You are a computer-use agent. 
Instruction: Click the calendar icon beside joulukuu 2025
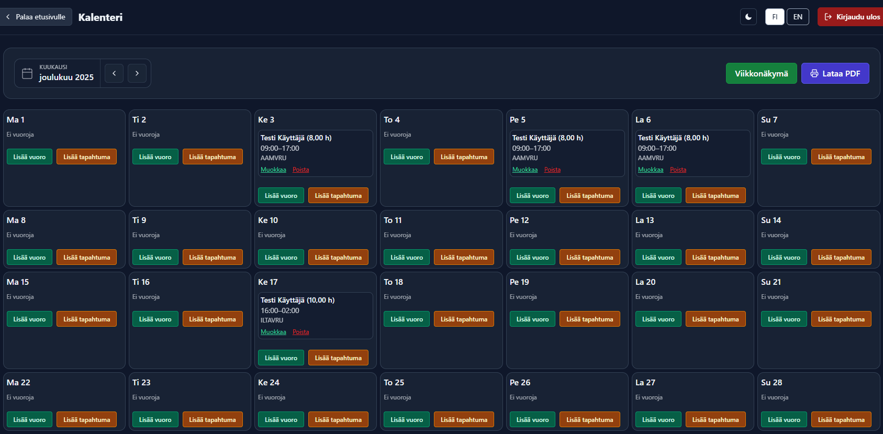coord(27,73)
